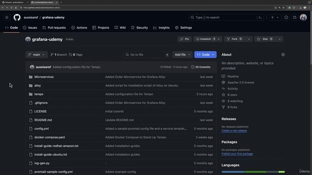Click the browser address bar URL
The width and height of the screenshot is (312, 175).
point(41,8)
